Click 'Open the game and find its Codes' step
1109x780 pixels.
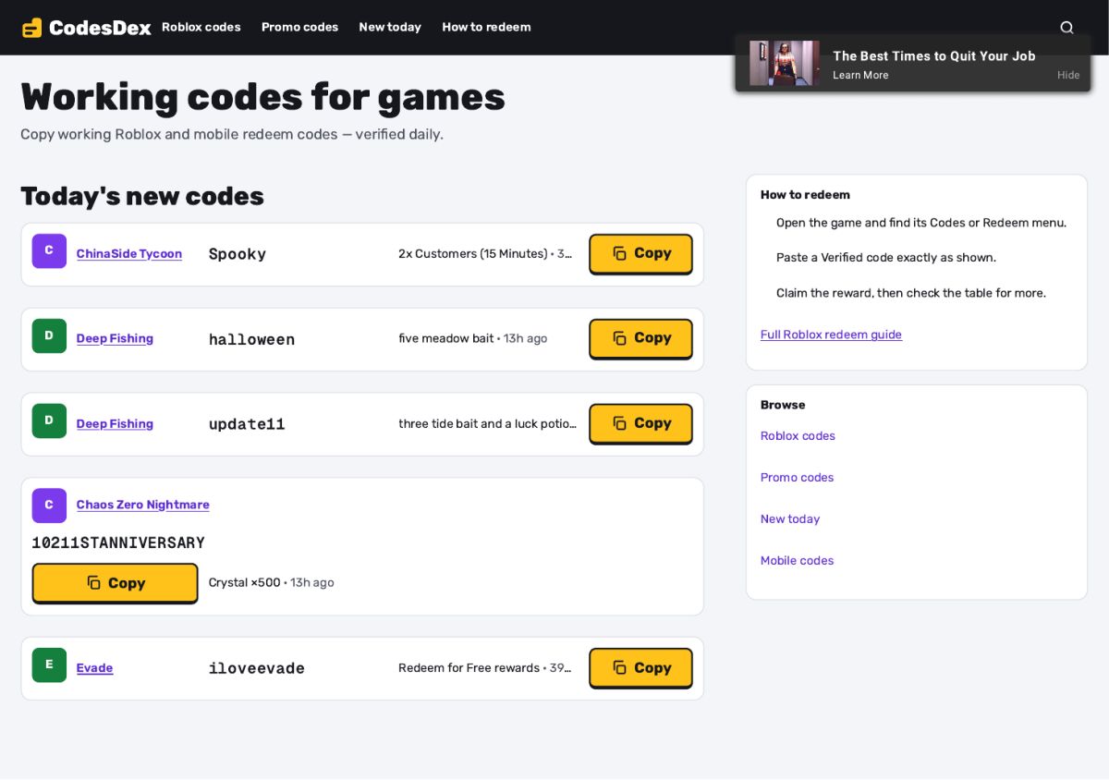(x=921, y=223)
